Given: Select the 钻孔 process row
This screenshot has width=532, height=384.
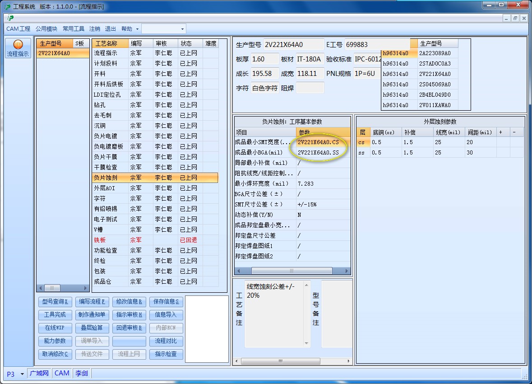Looking at the screenshot, I should pyautogui.click(x=155, y=105).
